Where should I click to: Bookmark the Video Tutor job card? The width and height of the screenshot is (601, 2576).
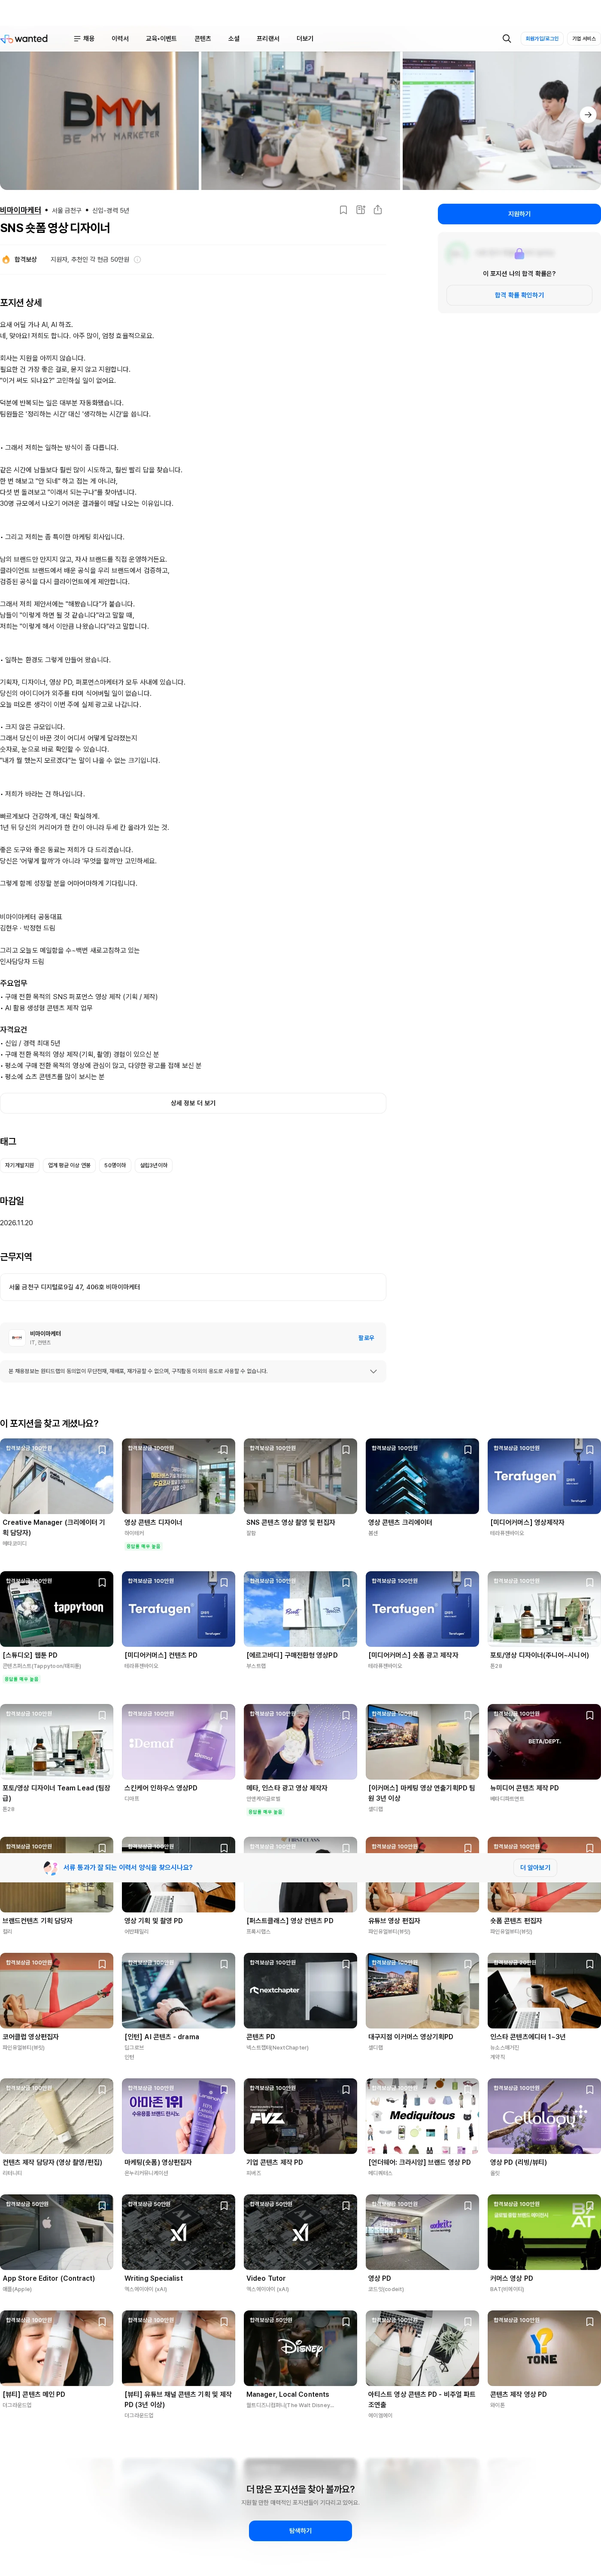click(346, 2205)
